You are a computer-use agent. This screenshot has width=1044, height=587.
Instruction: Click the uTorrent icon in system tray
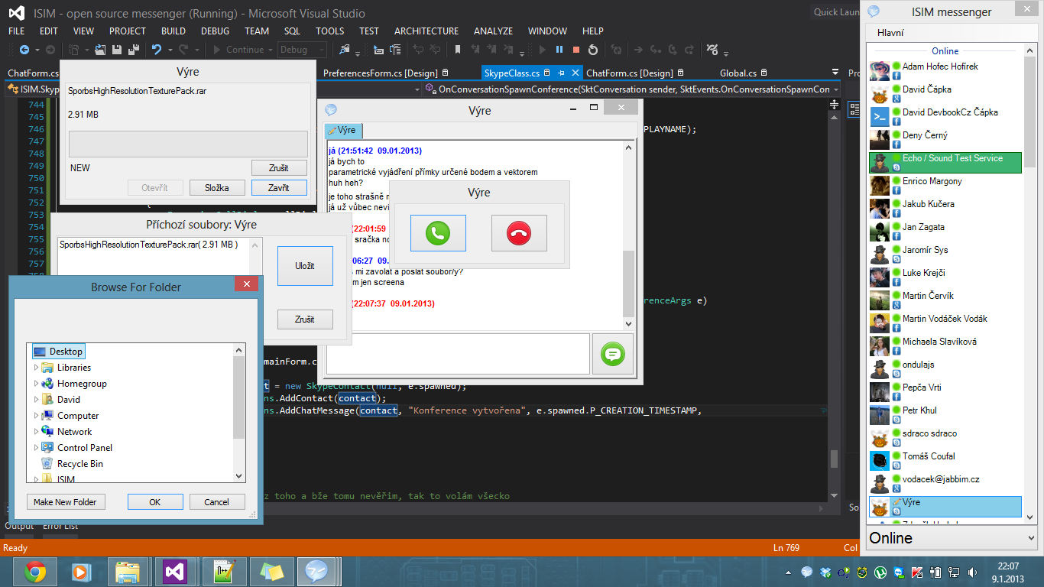[x=880, y=572]
